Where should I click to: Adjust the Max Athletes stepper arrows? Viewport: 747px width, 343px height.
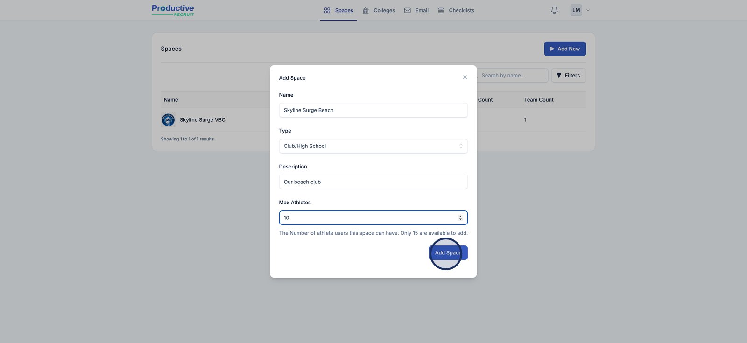pyautogui.click(x=460, y=218)
